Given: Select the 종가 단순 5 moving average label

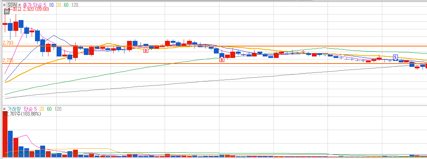Looking at the screenshot, I should pos(34,4).
